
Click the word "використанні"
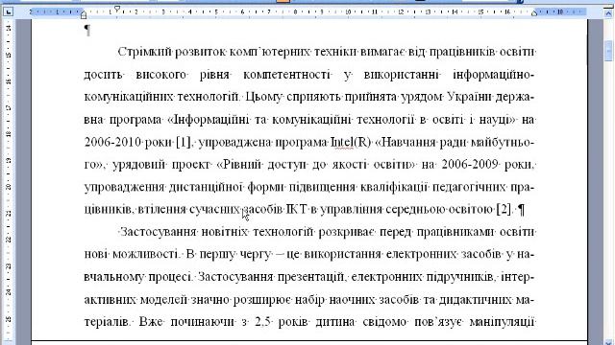coord(402,75)
